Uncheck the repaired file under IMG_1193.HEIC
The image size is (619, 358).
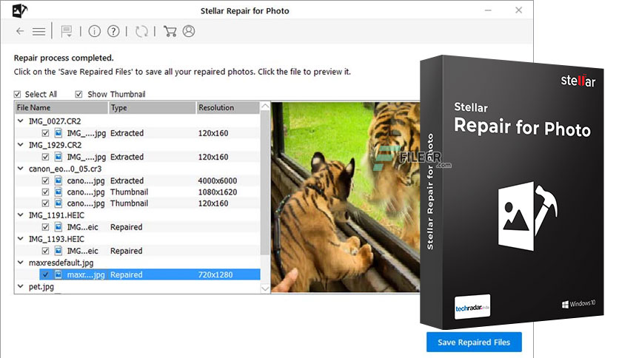(45, 251)
